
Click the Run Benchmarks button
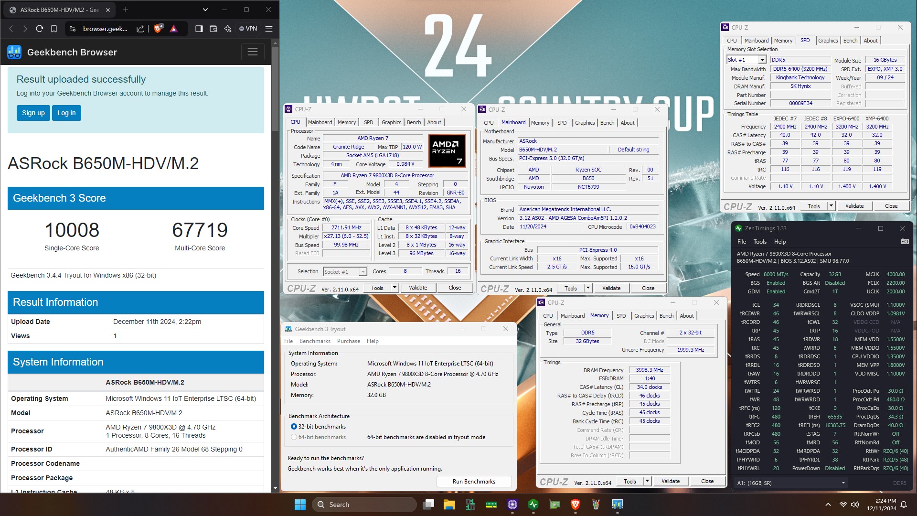(x=474, y=482)
